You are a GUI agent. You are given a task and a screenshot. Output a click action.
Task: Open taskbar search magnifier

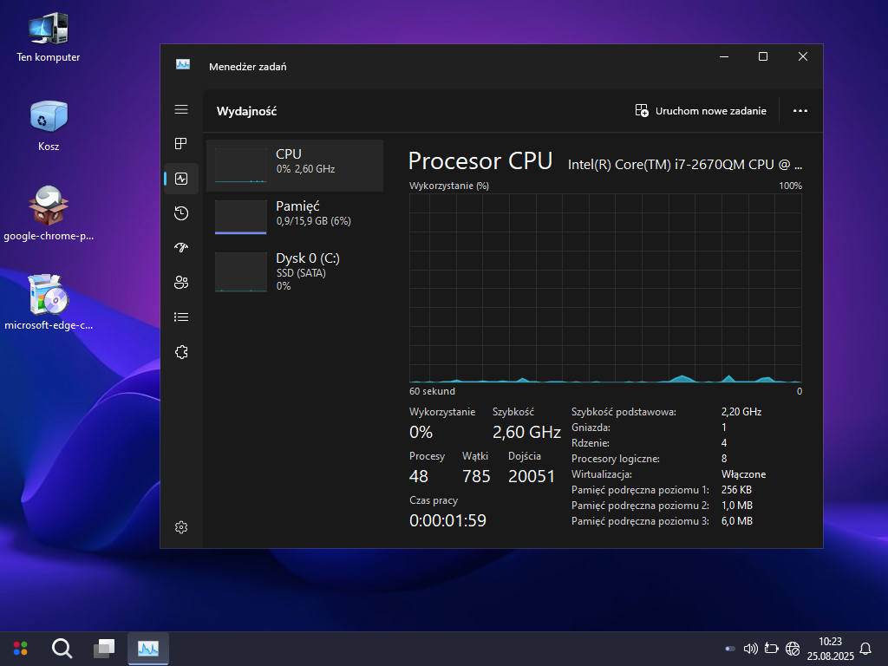coord(62,648)
